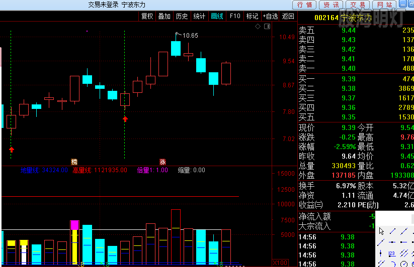Click the magenta-topped yellow volume bar
The image size is (414, 267).
(x=75, y=242)
